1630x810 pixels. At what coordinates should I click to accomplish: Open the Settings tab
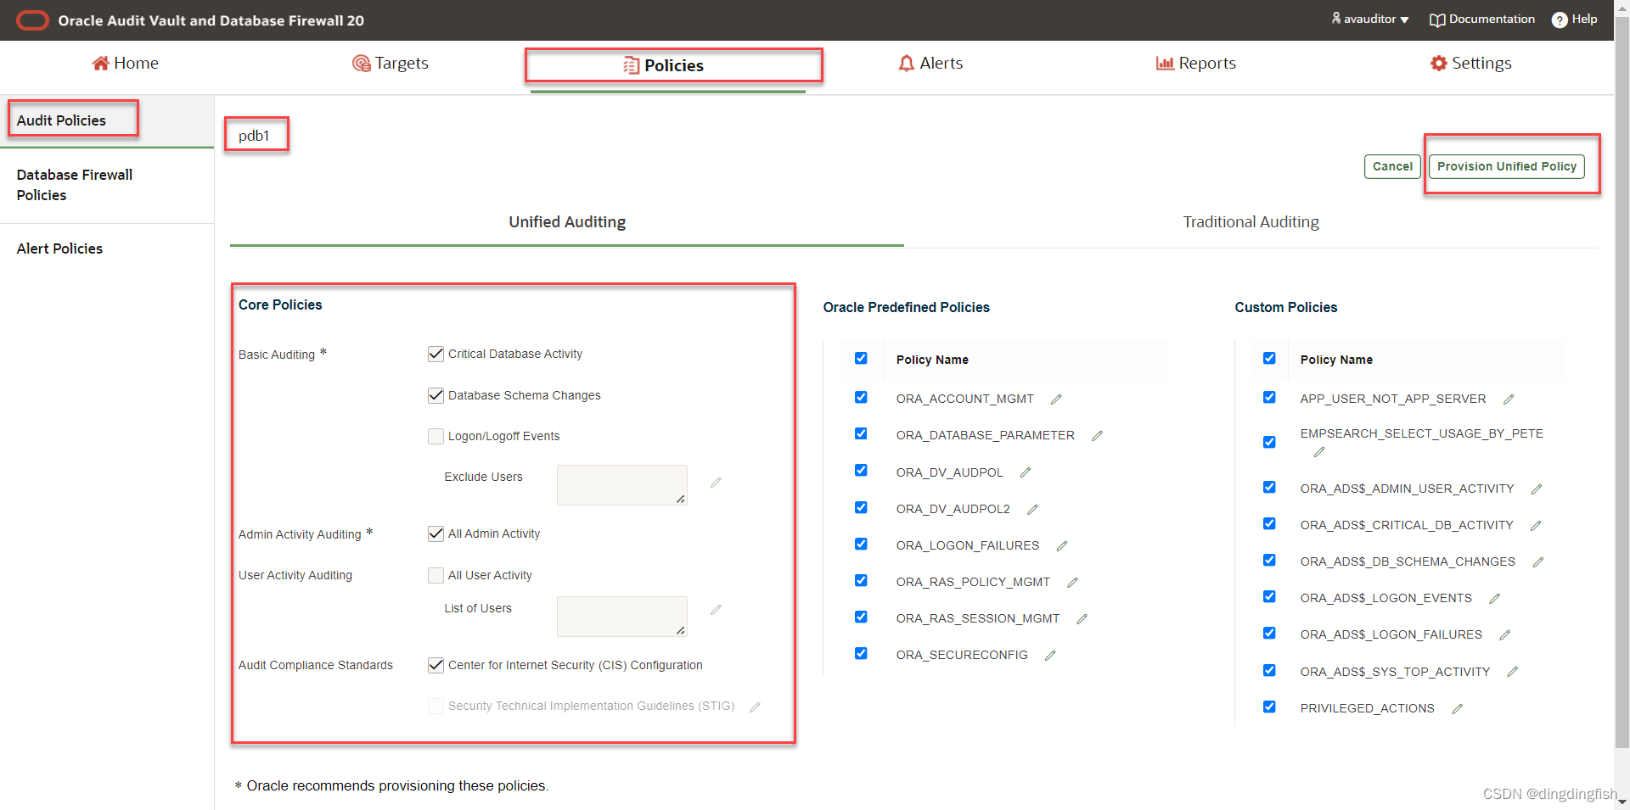[1471, 64]
